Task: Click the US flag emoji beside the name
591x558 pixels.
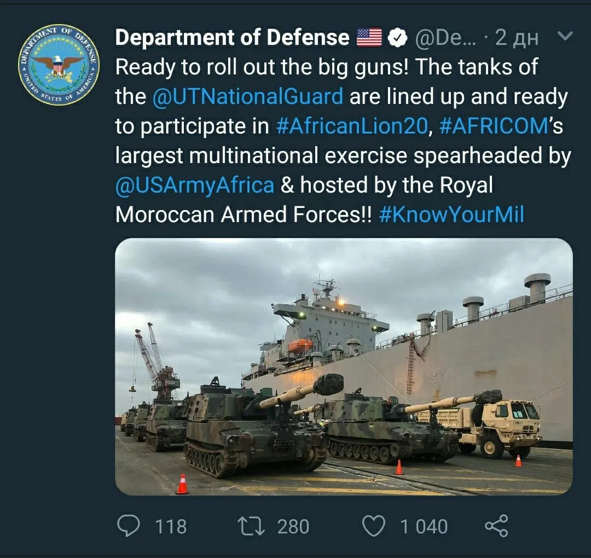Action: 369,38
